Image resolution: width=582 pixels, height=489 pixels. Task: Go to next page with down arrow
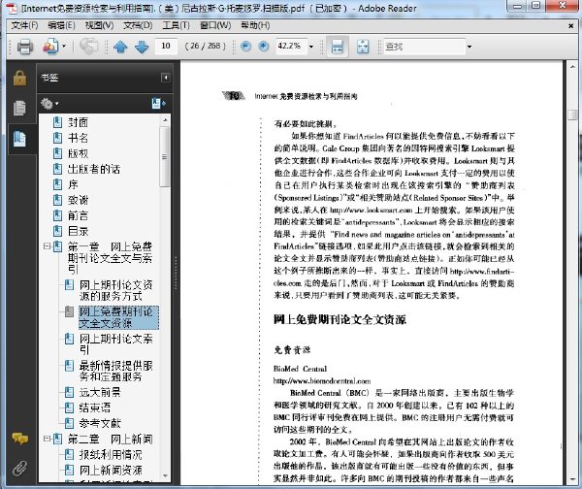click(x=142, y=47)
